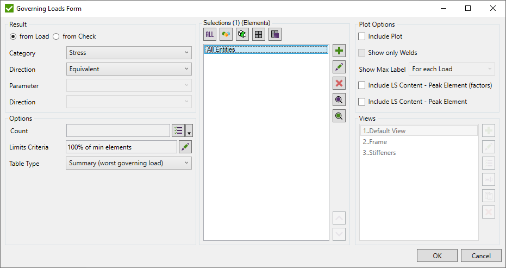
Task: Click the purple magnifier preview icon
Action: [339, 99]
